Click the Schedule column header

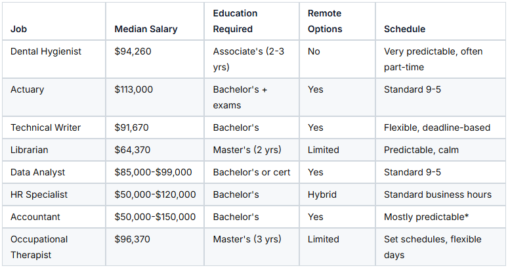pyautogui.click(x=404, y=29)
